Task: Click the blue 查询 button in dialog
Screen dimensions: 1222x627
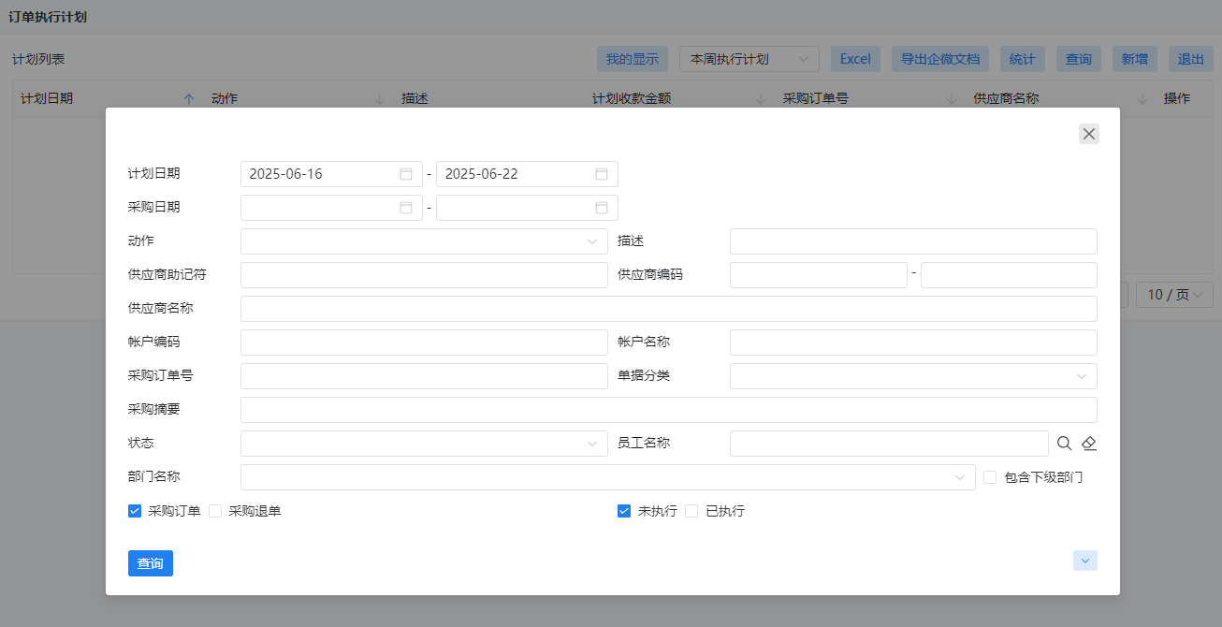Action: click(x=151, y=563)
